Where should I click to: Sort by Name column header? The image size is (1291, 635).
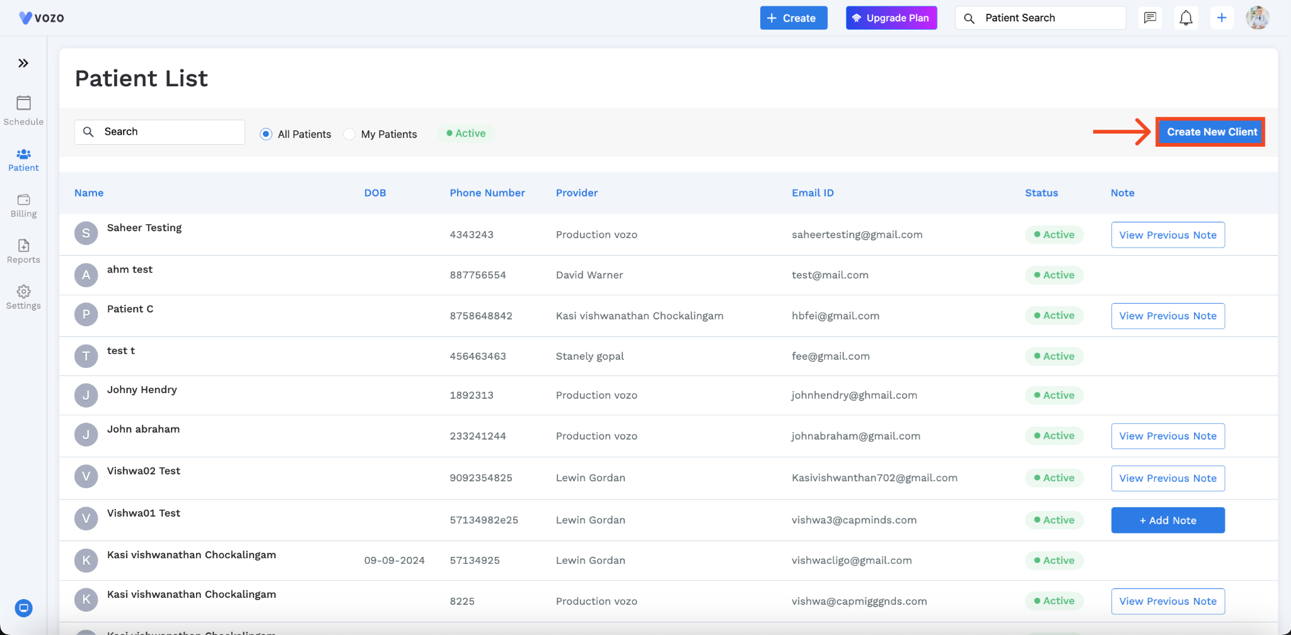[89, 193]
